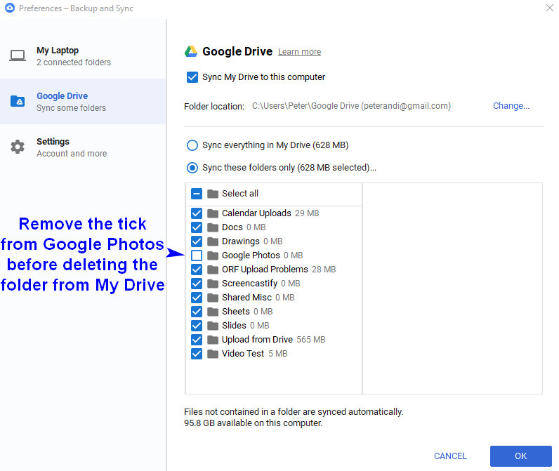Select the Upload from Drive folder name

[258, 340]
